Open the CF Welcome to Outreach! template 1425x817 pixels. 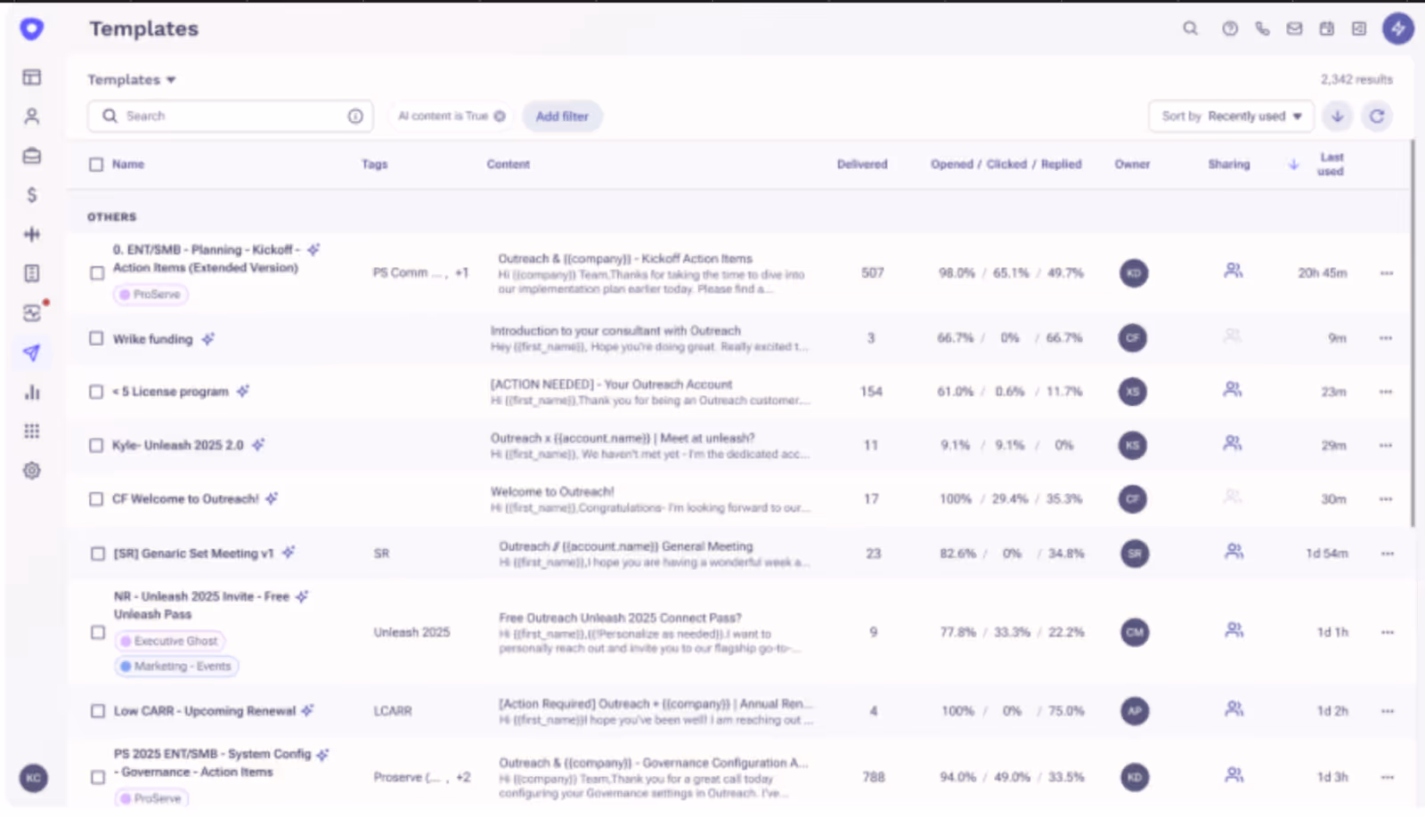tap(185, 499)
